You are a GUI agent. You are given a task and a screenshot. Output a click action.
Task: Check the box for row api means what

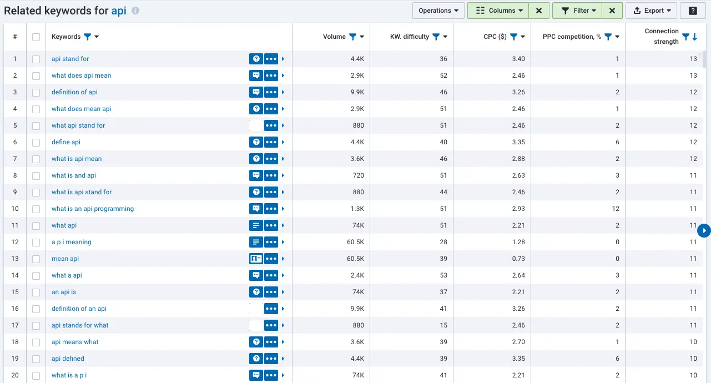coord(36,342)
